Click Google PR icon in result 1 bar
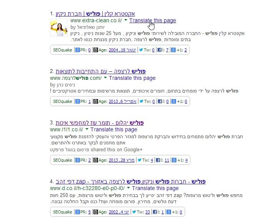Screen dimensions: 261x220 tap(78, 50)
